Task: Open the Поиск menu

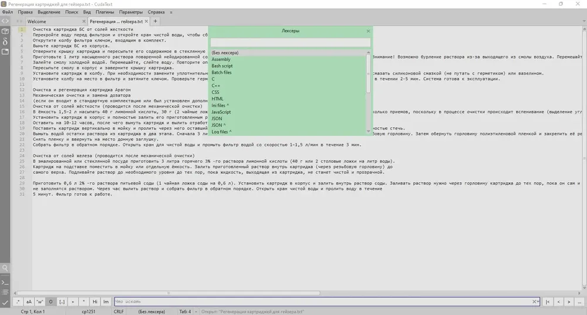Action: (x=72, y=12)
